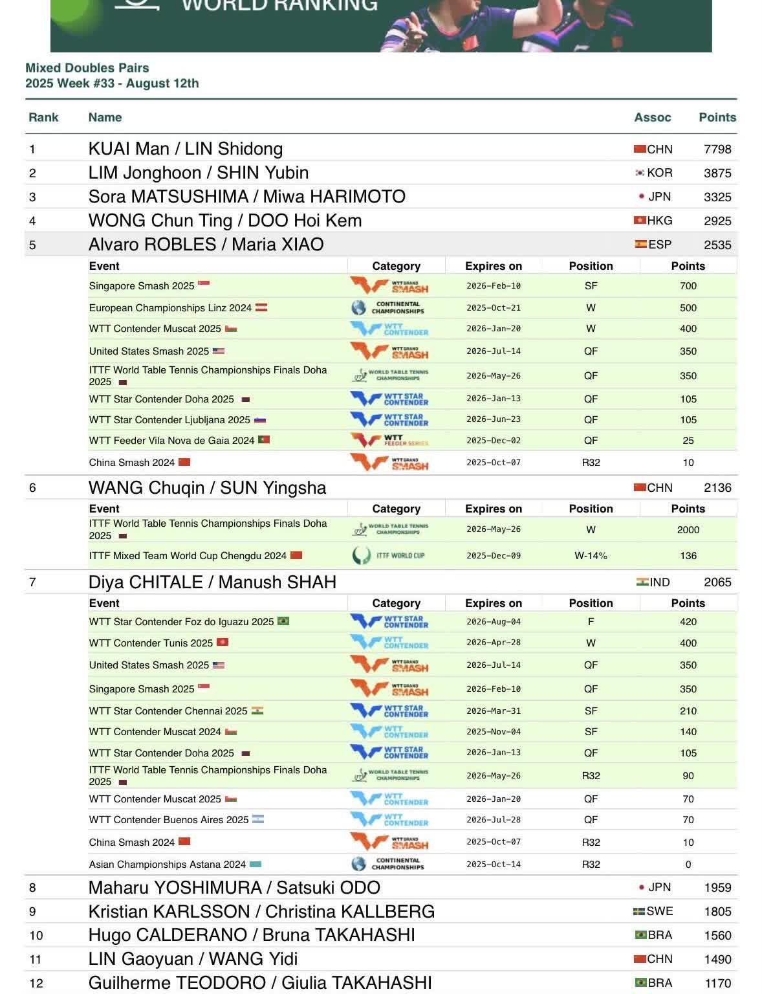Click 'WTT Star Contender Foz do Iguazu 2025' event

click(x=182, y=622)
